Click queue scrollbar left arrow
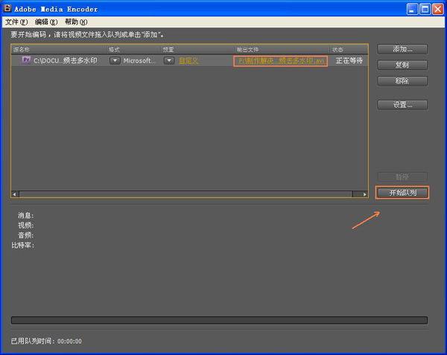Screen dimensions: 447x355 [15, 194]
